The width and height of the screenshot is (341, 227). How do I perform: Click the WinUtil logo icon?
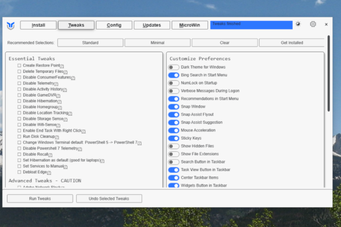(10, 26)
